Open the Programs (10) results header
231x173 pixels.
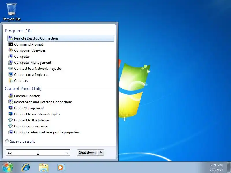pos(18,31)
